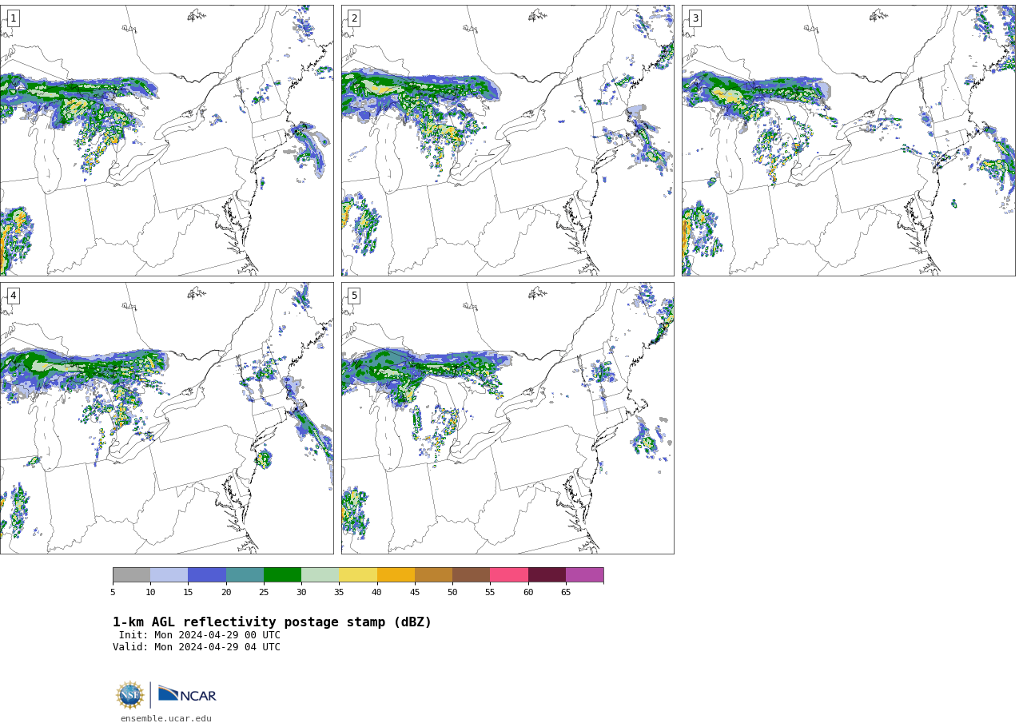Click the blue 15-20 dBZ swatch
The height and width of the screenshot is (727, 1023).
(x=207, y=575)
